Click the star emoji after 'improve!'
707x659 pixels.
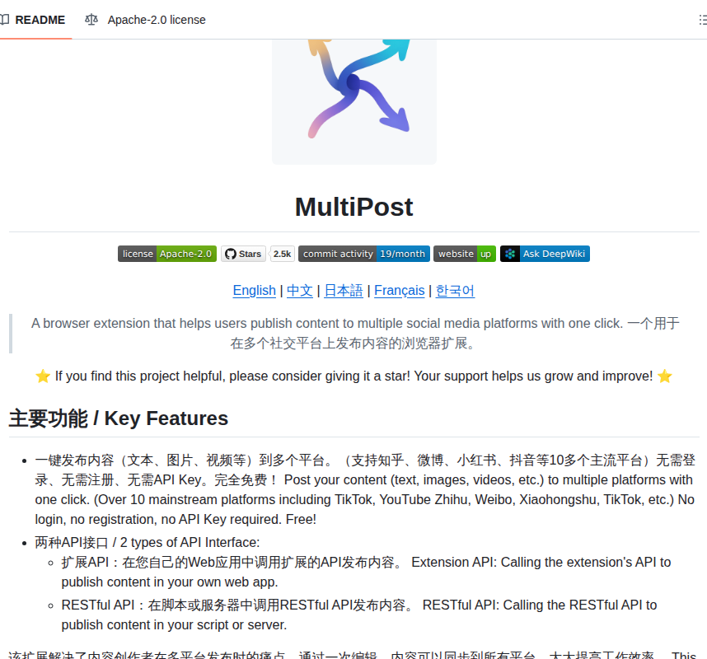pyautogui.click(x=665, y=376)
